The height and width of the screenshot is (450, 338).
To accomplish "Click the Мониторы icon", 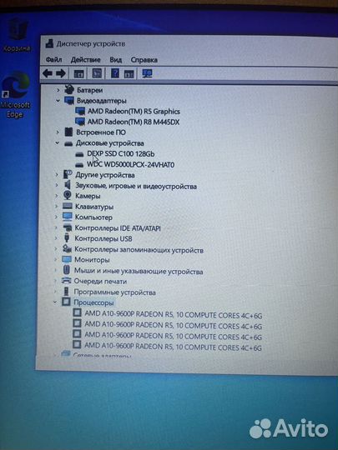I will point(67,259).
